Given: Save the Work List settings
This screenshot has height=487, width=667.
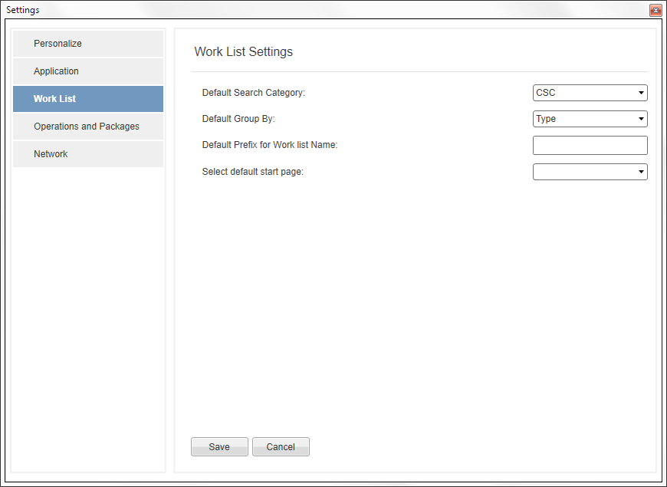Looking at the screenshot, I should [219, 446].
